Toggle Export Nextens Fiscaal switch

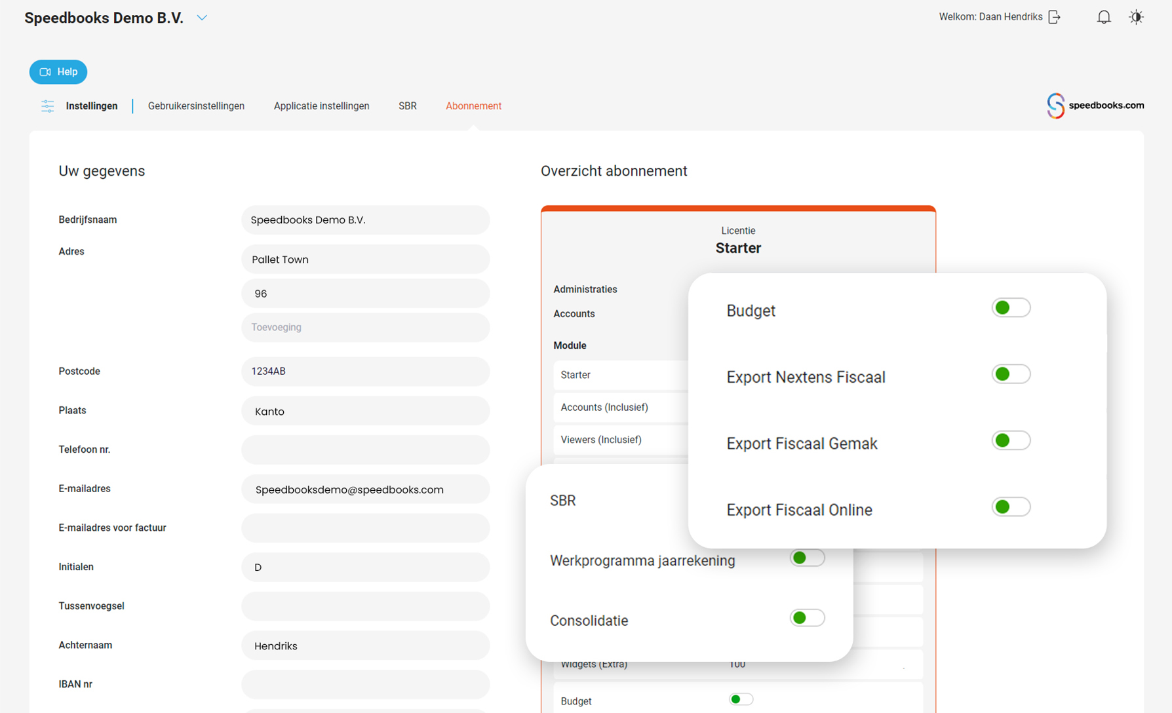[x=1010, y=374]
